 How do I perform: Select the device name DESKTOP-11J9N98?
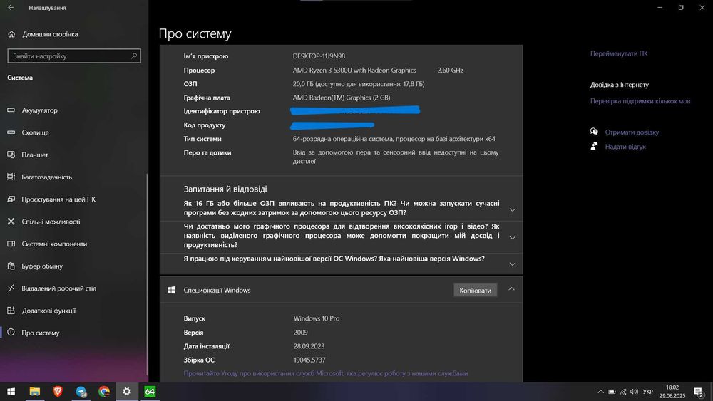[319, 56]
